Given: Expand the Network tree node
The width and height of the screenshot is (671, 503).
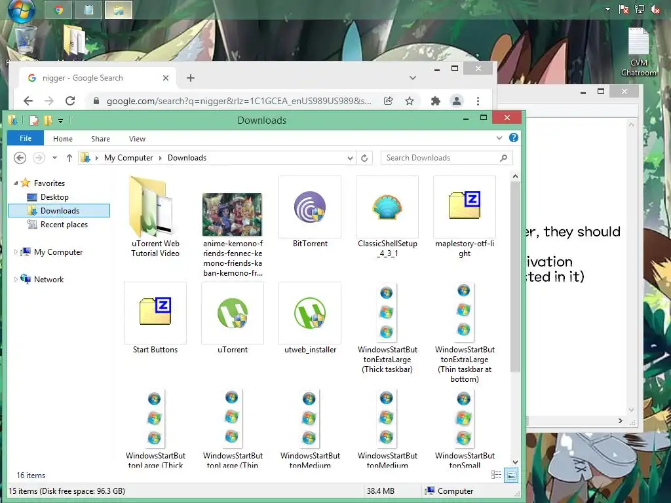Looking at the screenshot, I should 16,279.
